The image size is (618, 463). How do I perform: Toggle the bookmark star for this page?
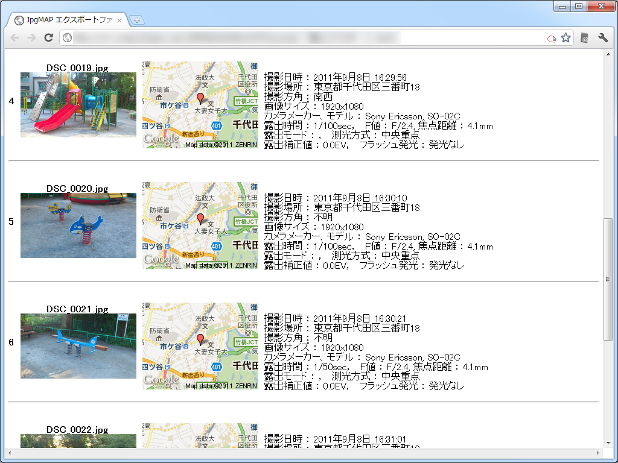click(x=565, y=37)
